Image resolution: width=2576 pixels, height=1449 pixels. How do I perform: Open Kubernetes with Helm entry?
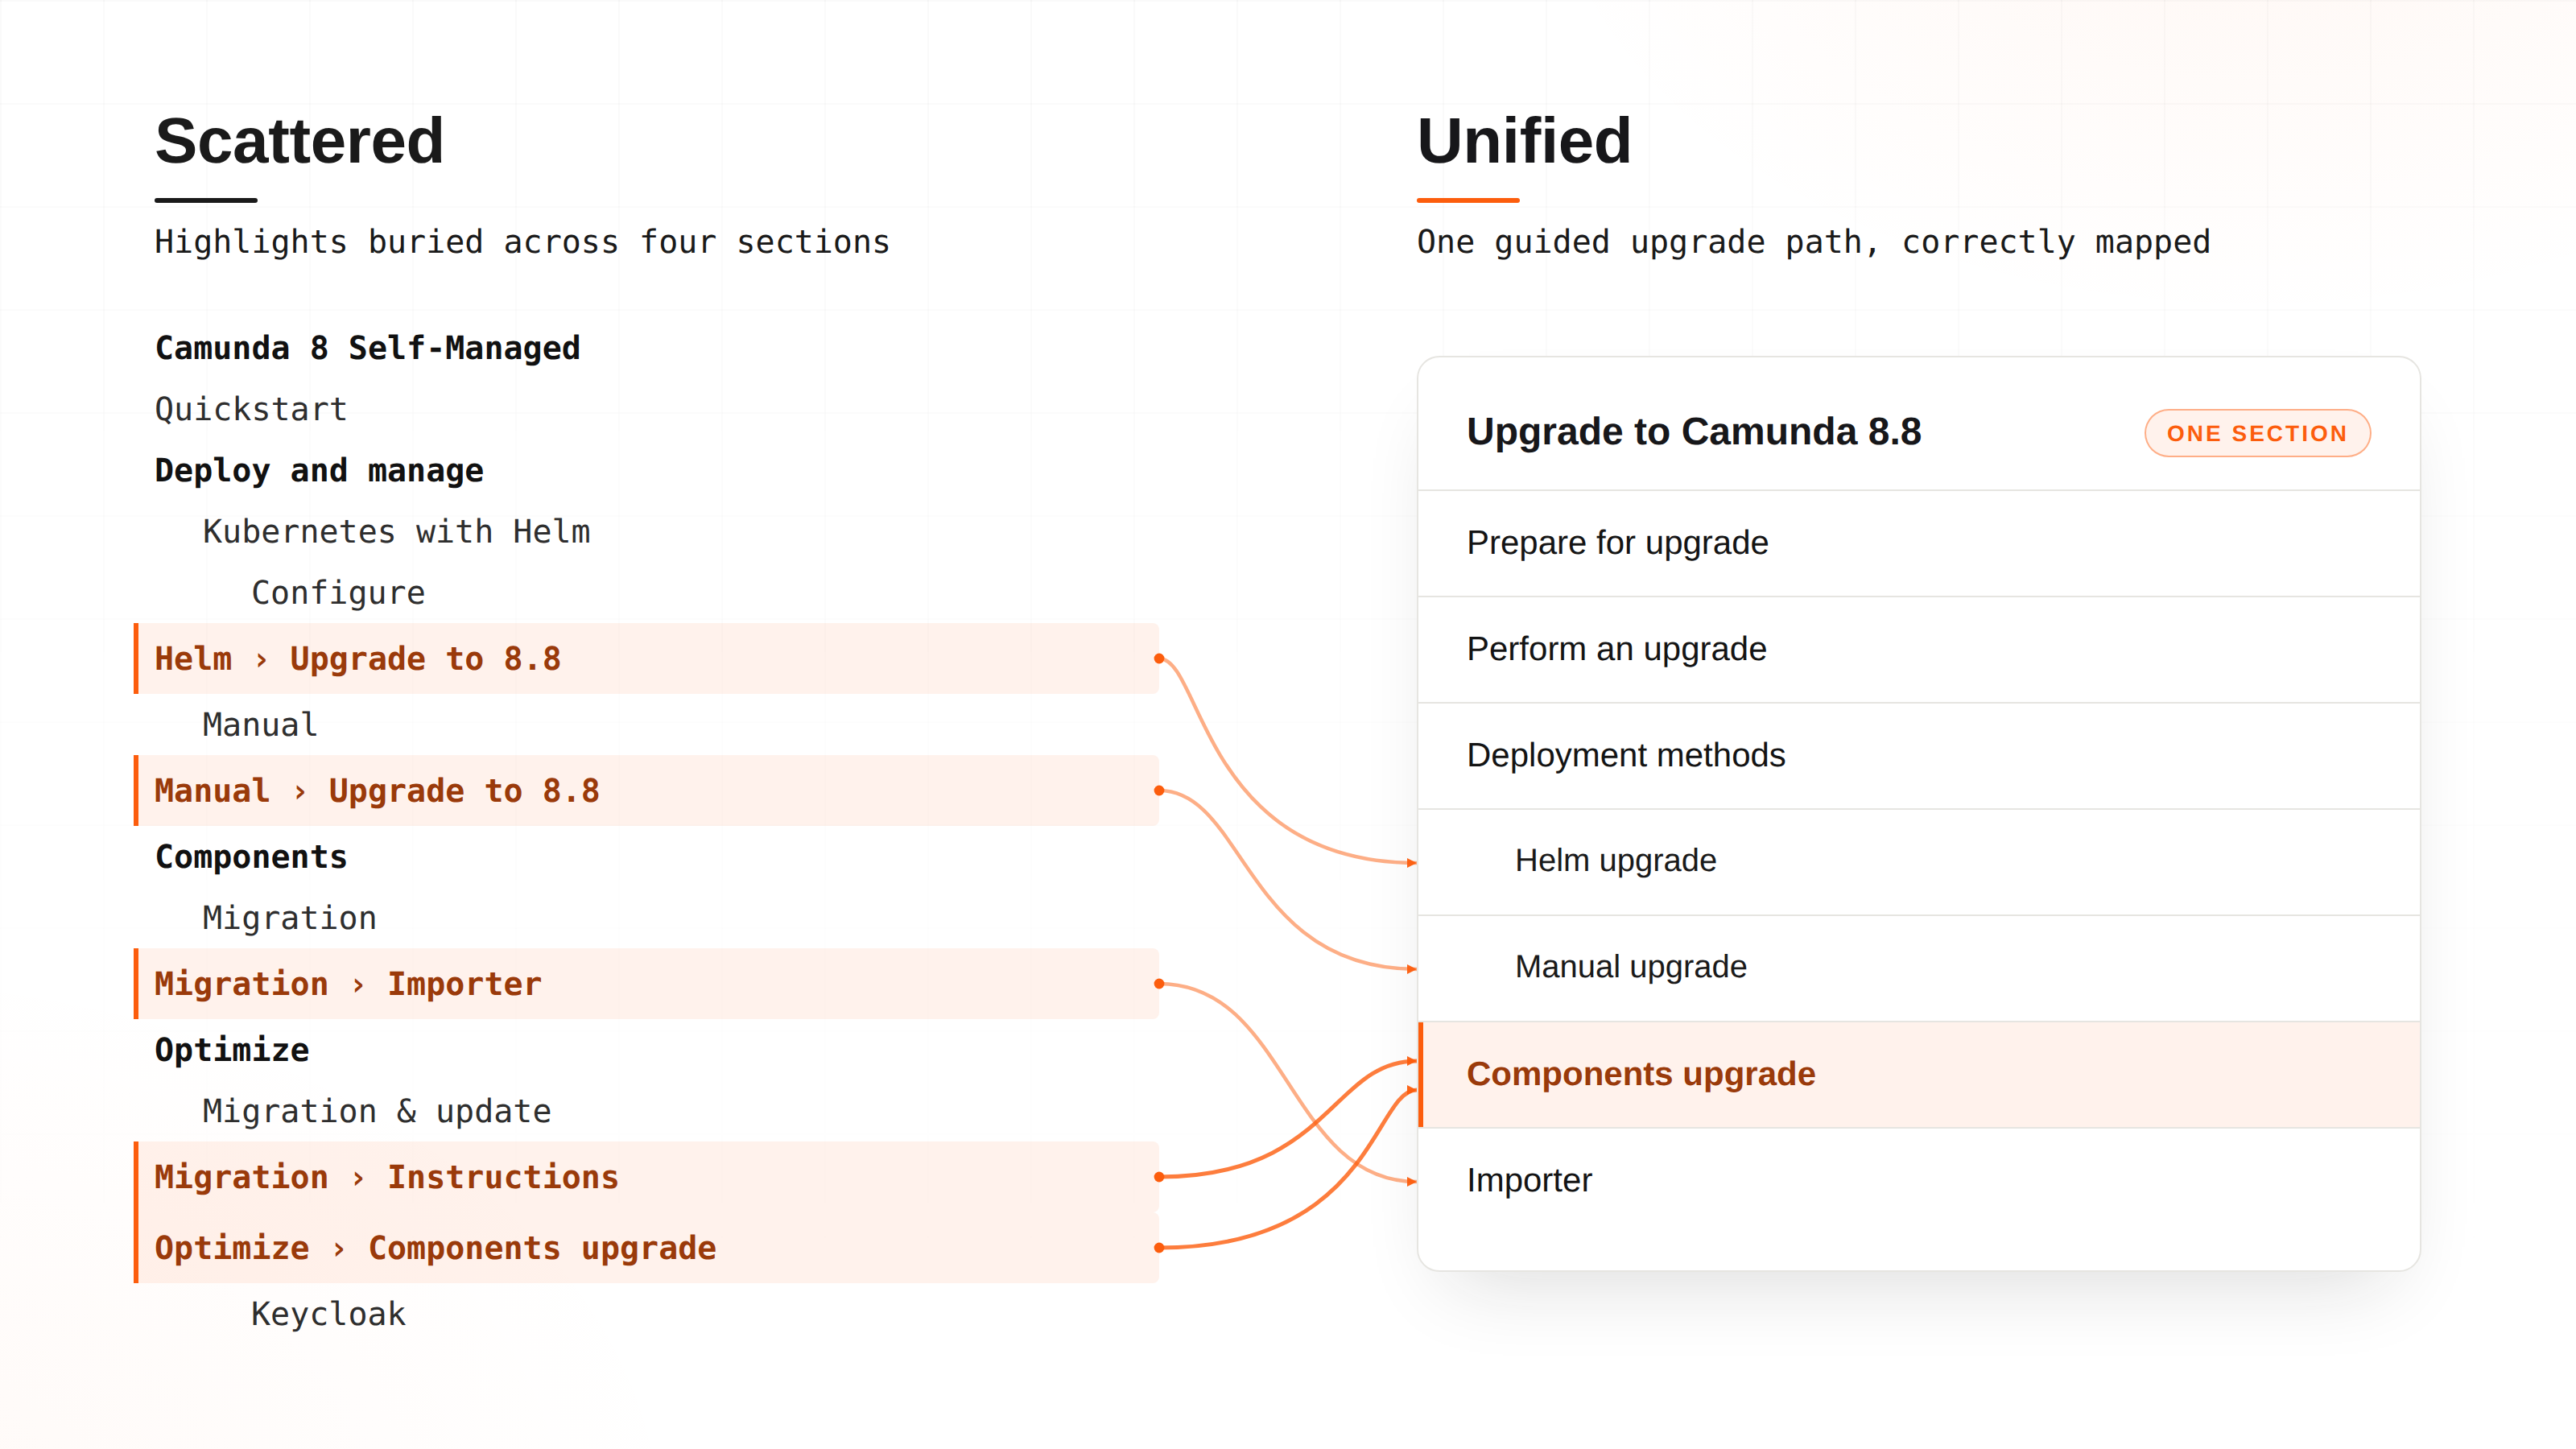point(397,531)
